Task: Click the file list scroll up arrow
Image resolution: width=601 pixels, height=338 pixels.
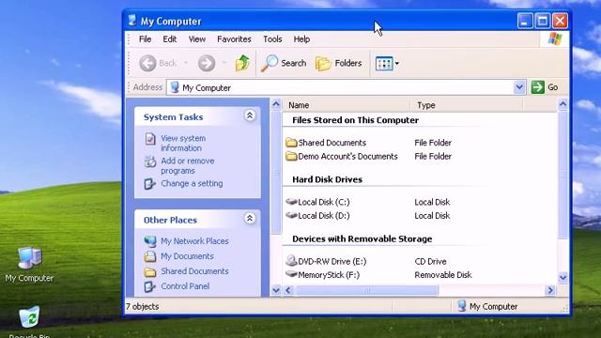Action: [562, 104]
